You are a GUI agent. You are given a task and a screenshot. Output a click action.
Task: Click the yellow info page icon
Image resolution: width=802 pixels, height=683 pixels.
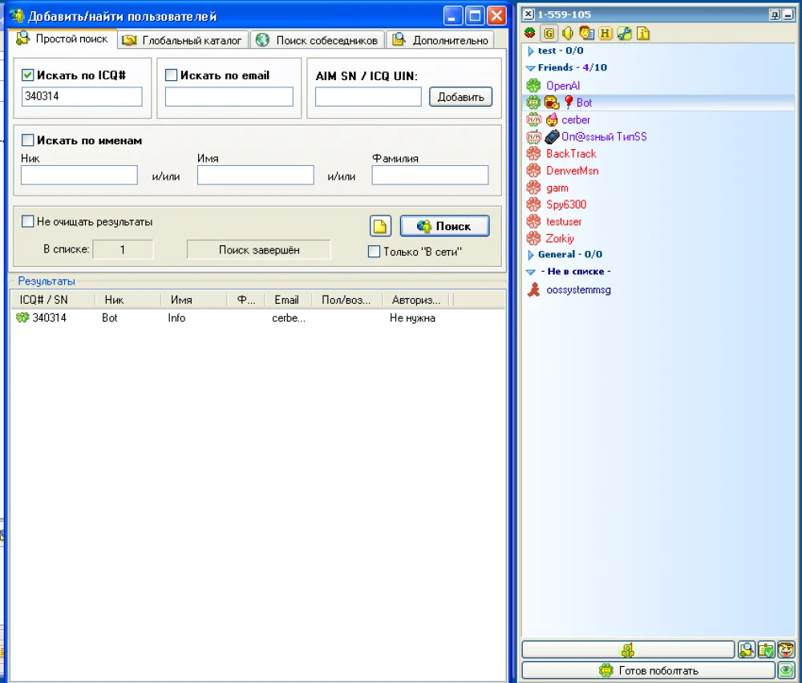(643, 34)
